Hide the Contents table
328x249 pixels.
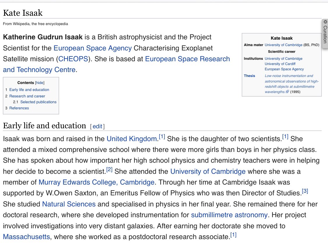coord(40,83)
